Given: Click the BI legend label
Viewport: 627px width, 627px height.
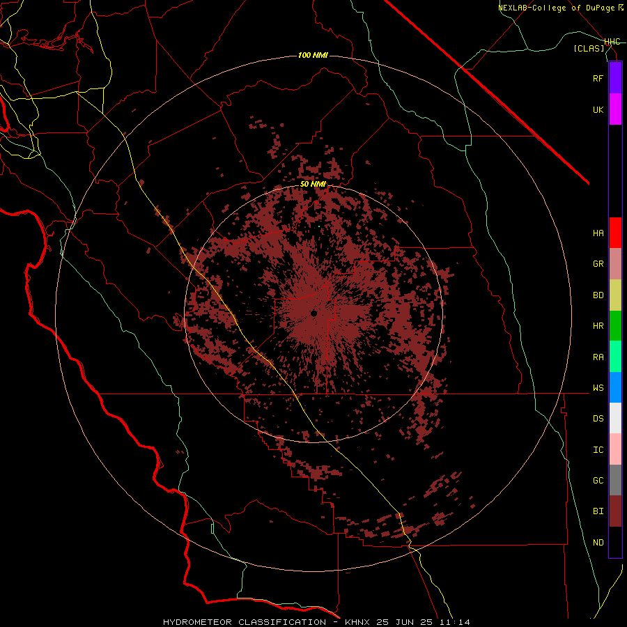Looking at the screenshot, I should (x=598, y=511).
